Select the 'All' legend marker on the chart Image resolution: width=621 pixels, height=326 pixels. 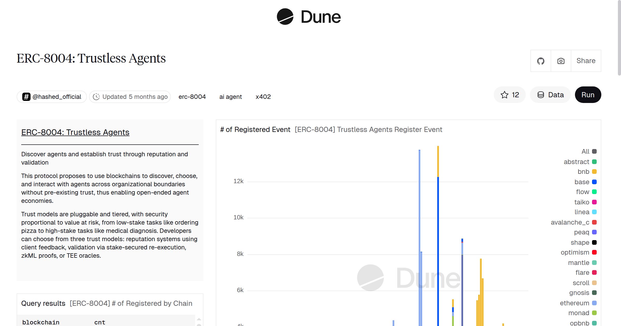tap(594, 151)
